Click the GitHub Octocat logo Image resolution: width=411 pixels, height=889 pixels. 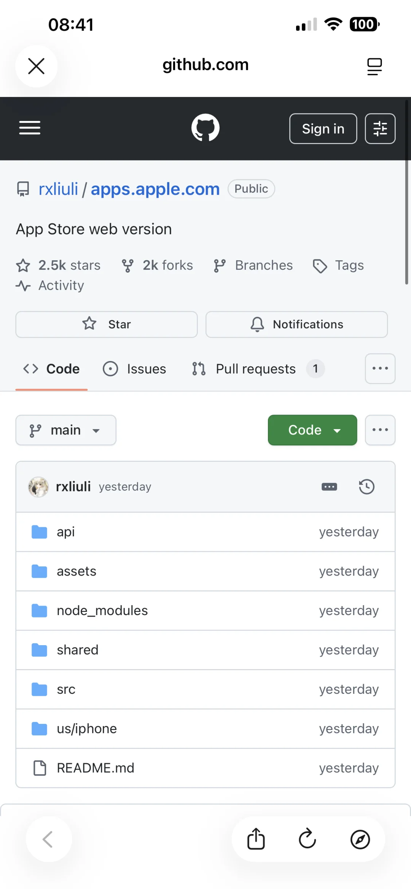(x=205, y=128)
